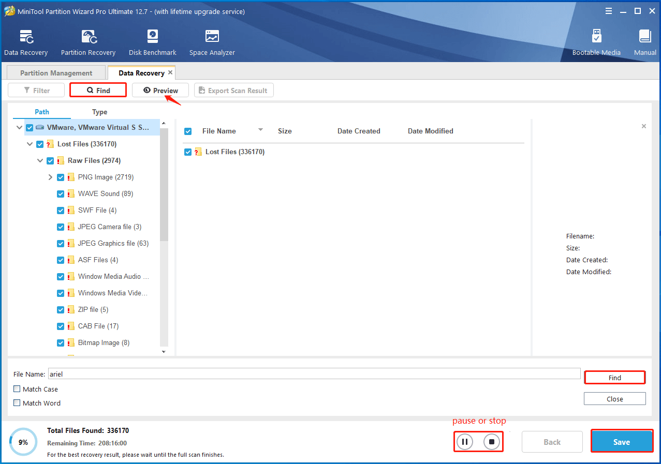Collapse the VMware disk tree node

(x=19, y=127)
